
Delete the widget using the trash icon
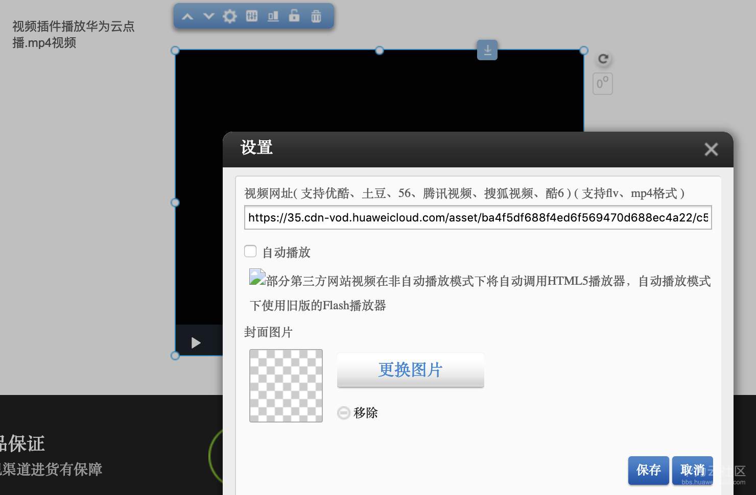tap(316, 16)
